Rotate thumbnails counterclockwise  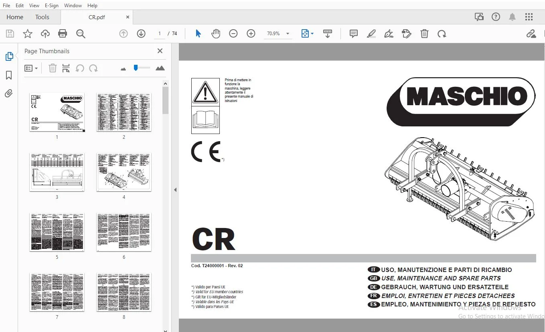[80, 68]
